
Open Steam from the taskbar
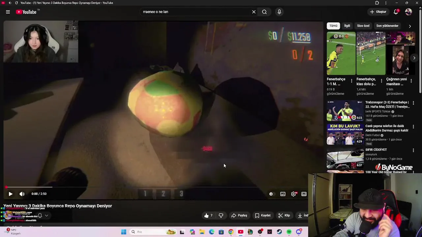279,232
